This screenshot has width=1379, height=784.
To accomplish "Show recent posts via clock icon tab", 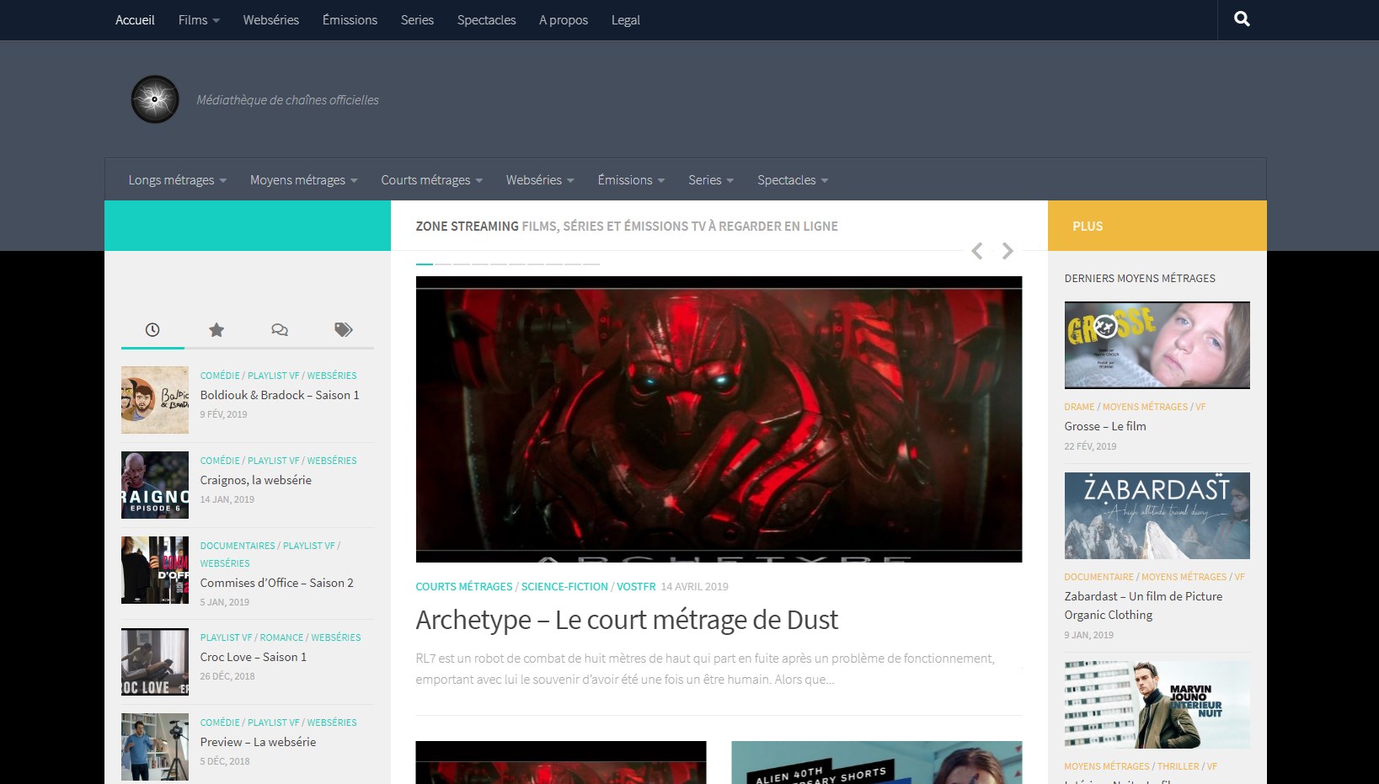I will (152, 330).
